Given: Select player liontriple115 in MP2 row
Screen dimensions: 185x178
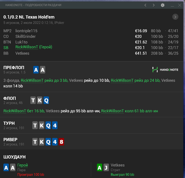Looking at the screenshot, I should coord(26,31).
